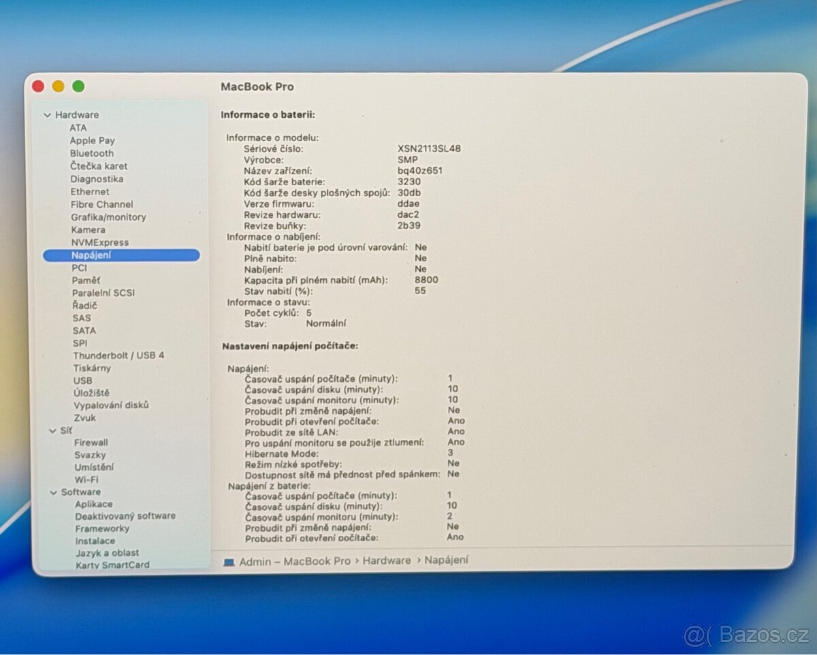Select Thunderbolt / USB 4 item
The height and width of the screenshot is (655, 817).
(x=118, y=355)
